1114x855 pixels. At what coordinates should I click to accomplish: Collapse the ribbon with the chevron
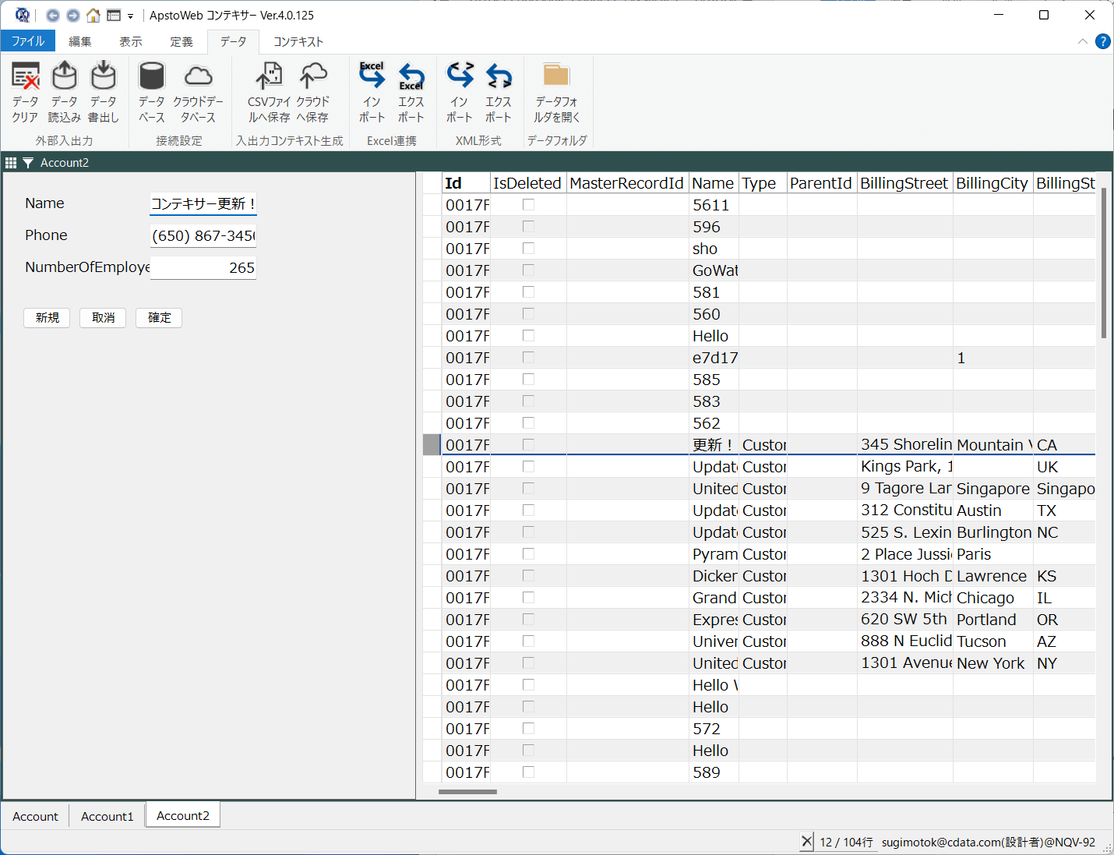pos(1082,41)
